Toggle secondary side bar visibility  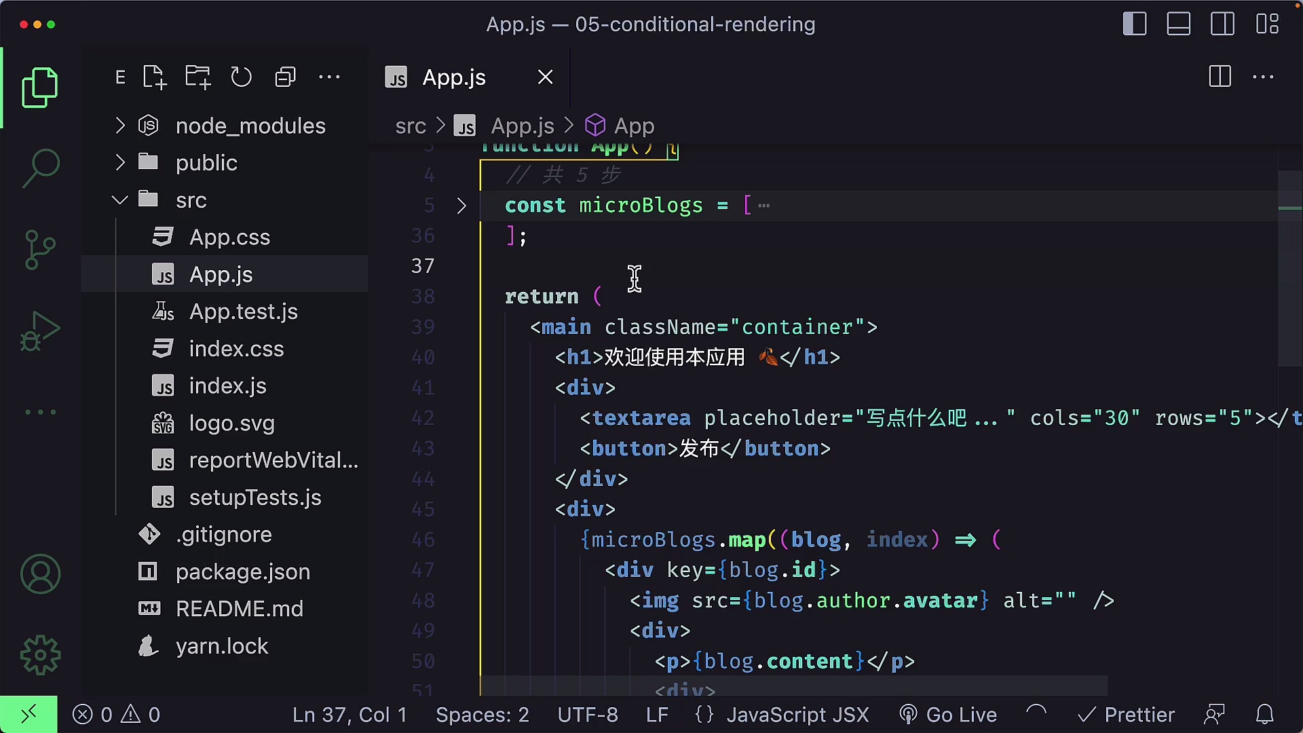pyautogui.click(x=1223, y=24)
